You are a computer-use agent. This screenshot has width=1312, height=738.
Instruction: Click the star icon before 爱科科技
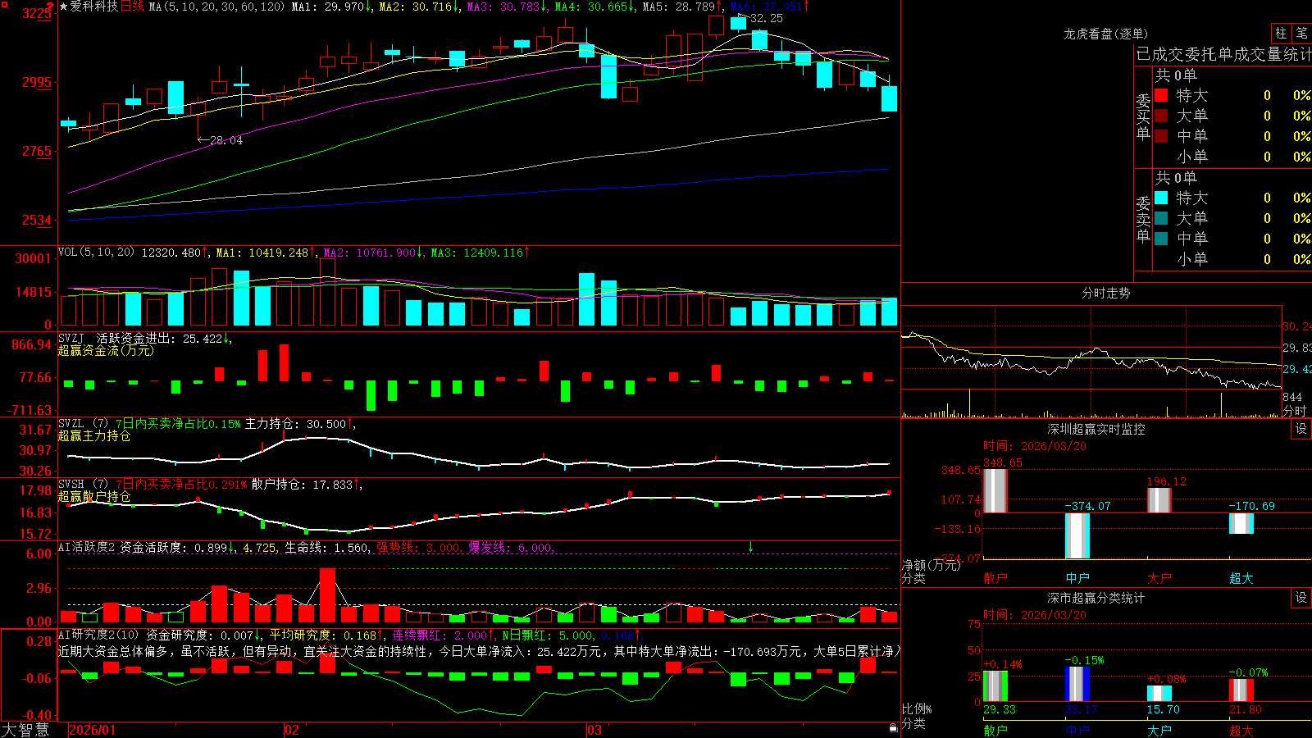(x=64, y=7)
